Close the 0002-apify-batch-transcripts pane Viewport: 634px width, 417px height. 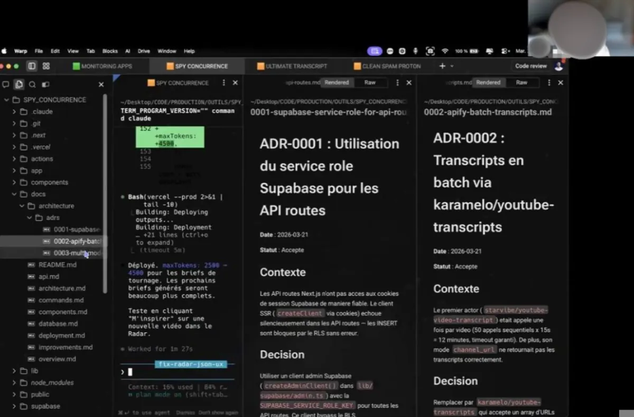click(x=561, y=83)
